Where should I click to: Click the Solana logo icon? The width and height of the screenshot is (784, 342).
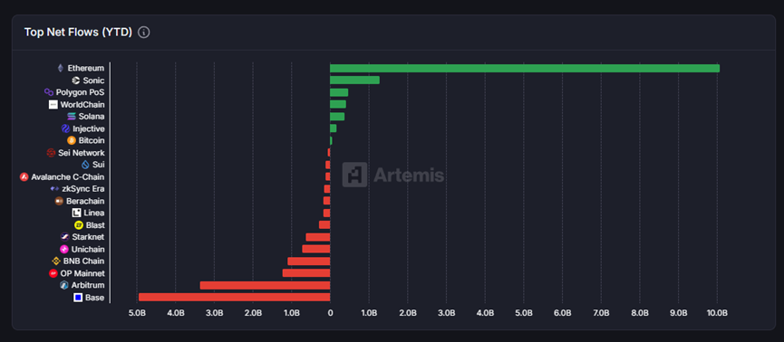pyautogui.click(x=71, y=117)
